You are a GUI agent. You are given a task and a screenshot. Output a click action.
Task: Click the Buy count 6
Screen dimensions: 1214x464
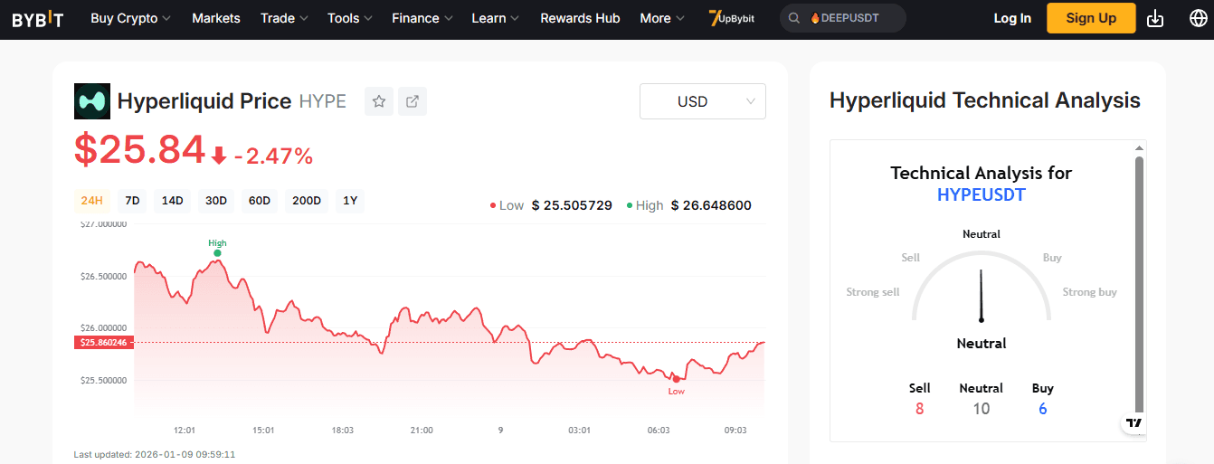[x=1043, y=409]
